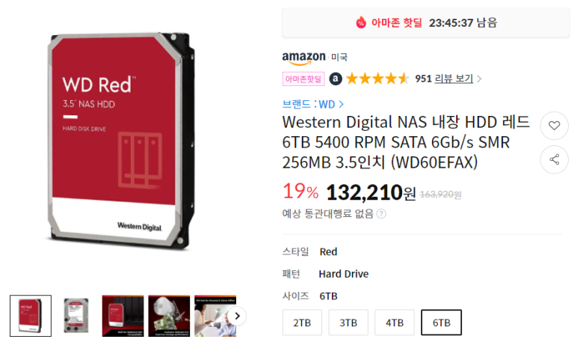Image resolution: width=583 pixels, height=342 pixels.
Task: Select the 6TB size option
Action: click(441, 323)
